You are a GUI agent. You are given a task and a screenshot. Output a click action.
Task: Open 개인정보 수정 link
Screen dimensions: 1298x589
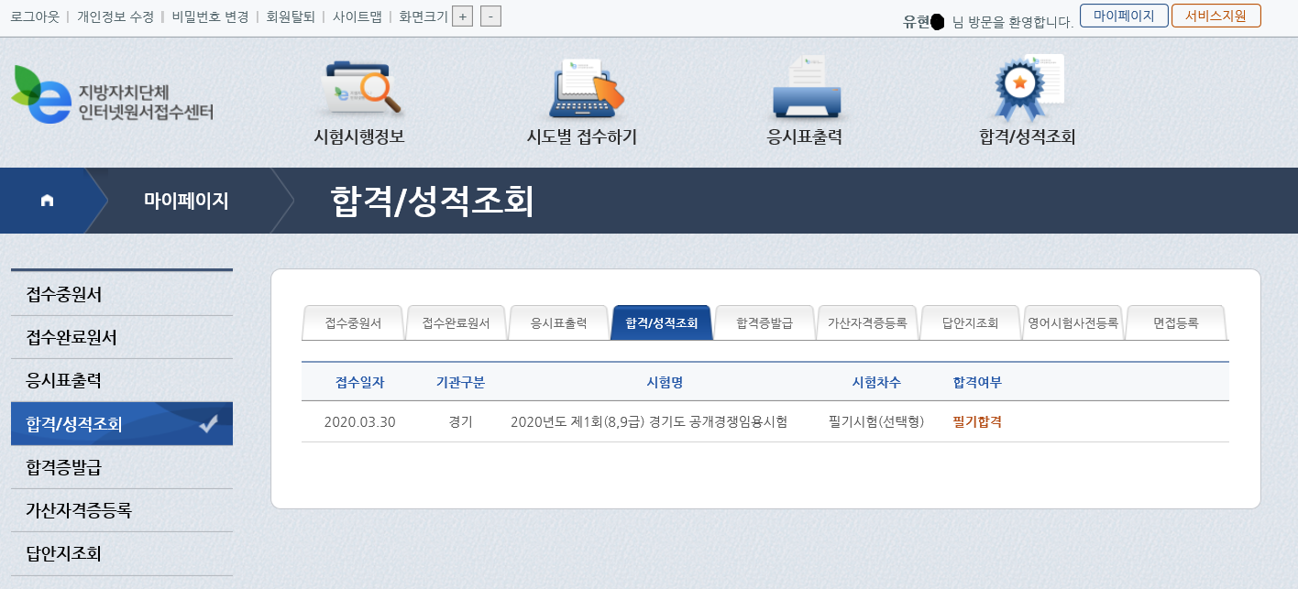click(x=117, y=16)
